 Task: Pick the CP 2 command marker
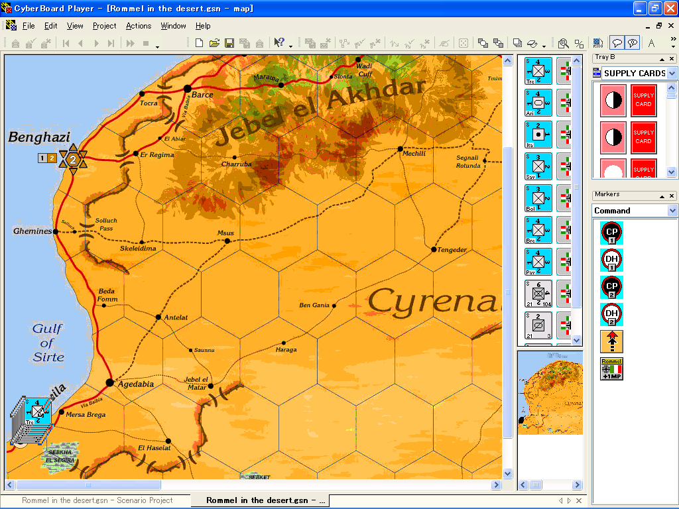coord(611,288)
